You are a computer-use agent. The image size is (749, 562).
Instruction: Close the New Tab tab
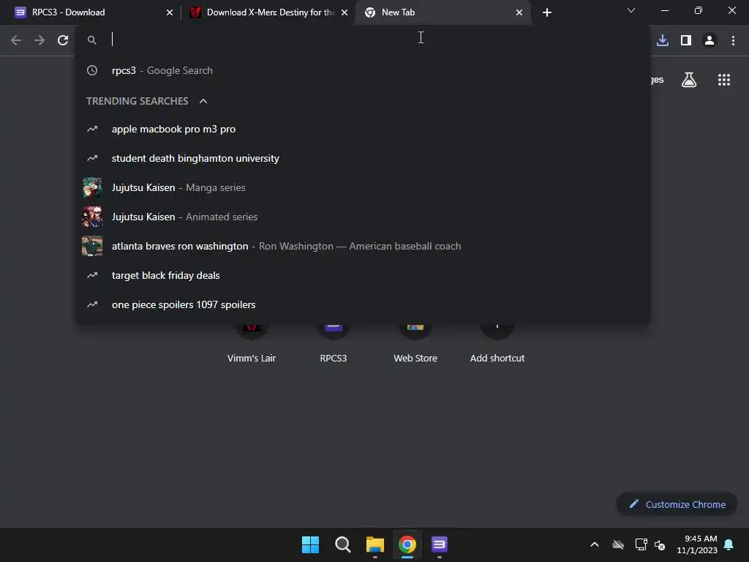coord(519,12)
